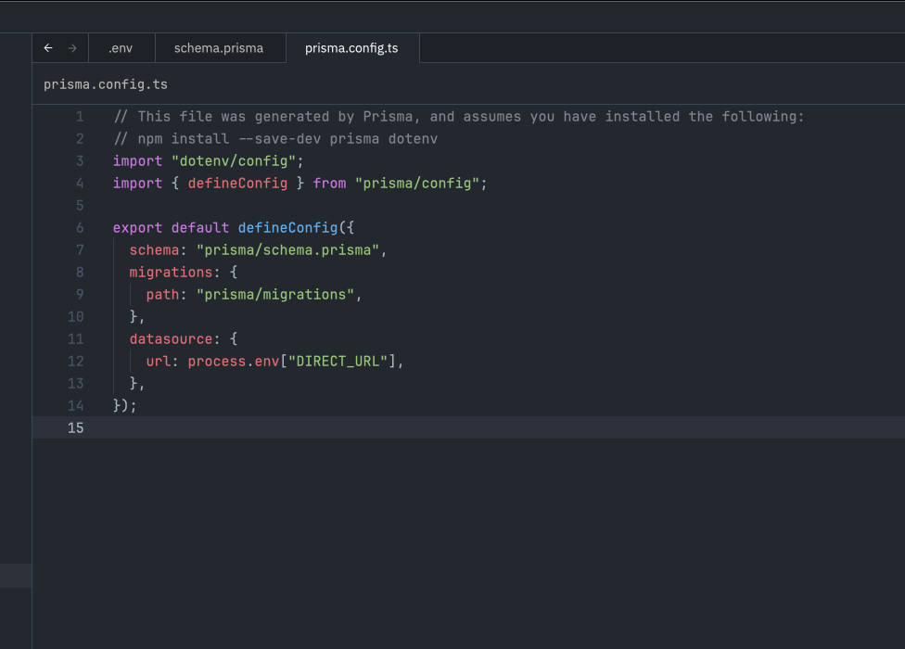Click the forward navigation arrow
Screen dimensions: 905x649
72,47
